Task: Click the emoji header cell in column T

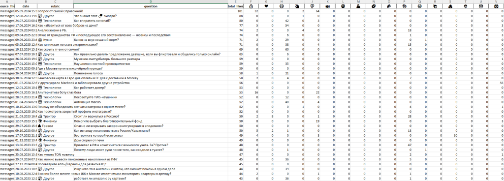Action: 466,6
